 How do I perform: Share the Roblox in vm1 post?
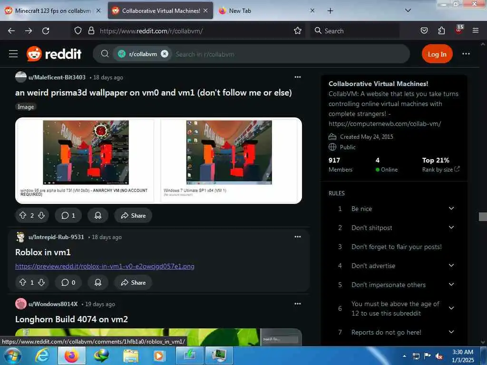click(x=133, y=282)
